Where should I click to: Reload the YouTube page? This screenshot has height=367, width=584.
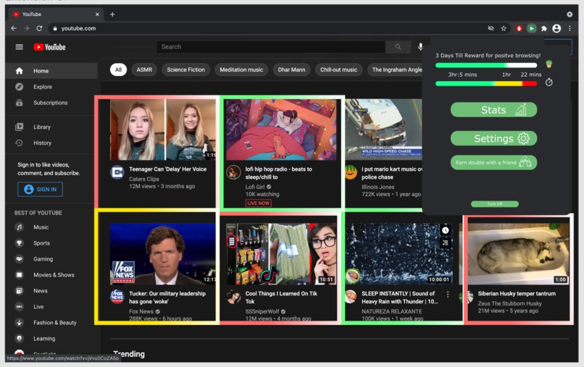tap(39, 28)
